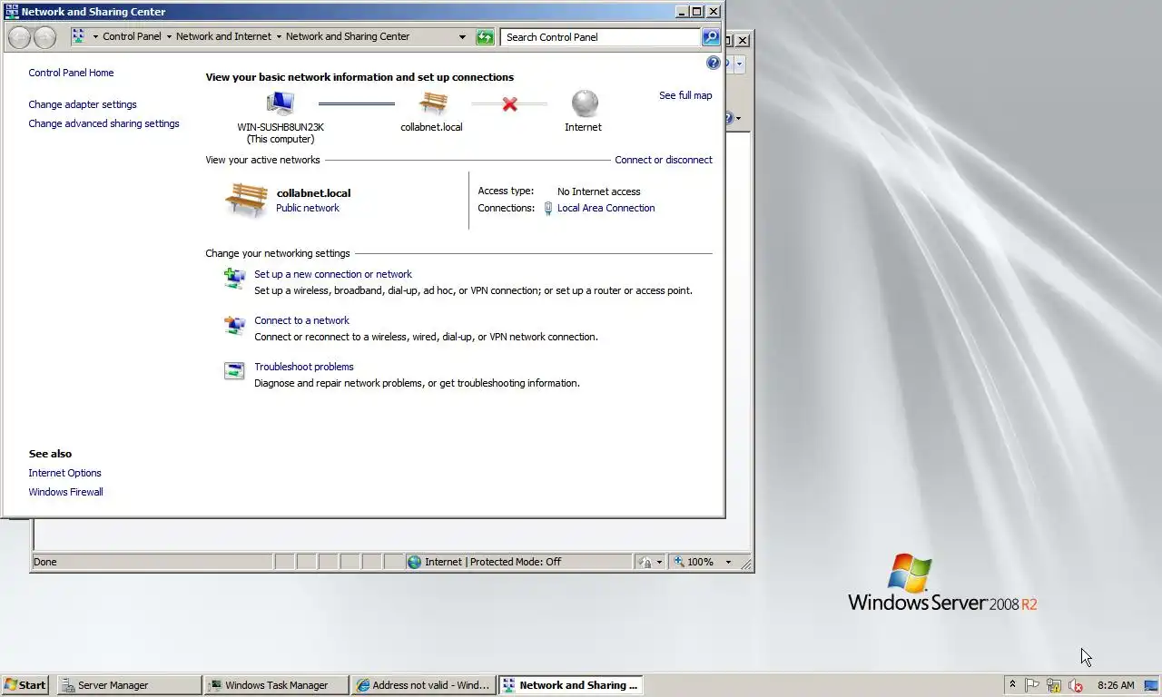Viewport: 1162px width, 697px height.
Task: Click the address bar network location icon
Action: pos(78,36)
